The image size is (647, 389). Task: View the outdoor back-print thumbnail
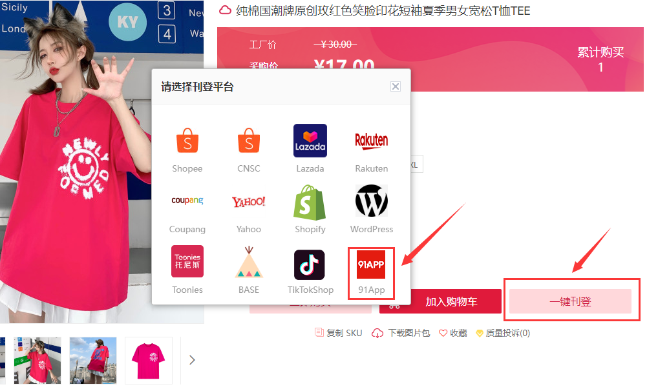(93, 361)
